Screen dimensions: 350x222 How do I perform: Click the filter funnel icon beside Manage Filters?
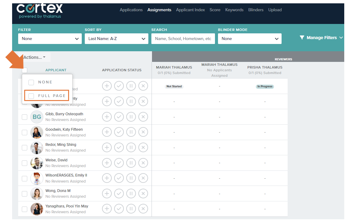click(x=302, y=37)
